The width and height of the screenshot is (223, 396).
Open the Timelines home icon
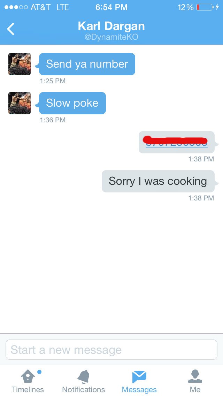[x=28, y=376]
